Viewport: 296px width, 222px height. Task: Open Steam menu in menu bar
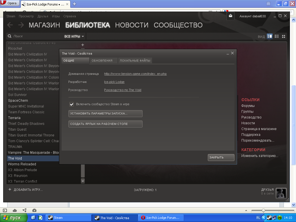pos(11,16)
